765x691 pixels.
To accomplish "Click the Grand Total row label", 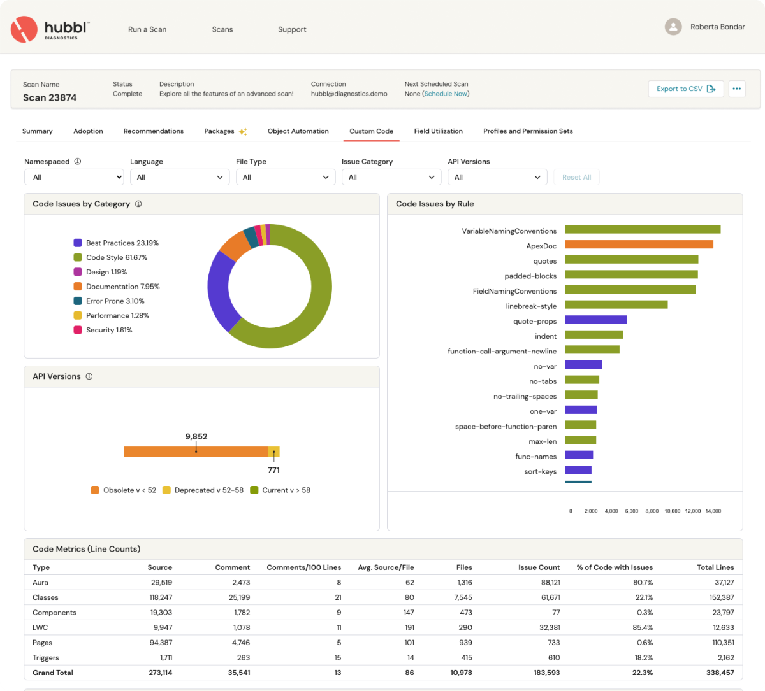I will pyautogui.click(x=53, y=673).
